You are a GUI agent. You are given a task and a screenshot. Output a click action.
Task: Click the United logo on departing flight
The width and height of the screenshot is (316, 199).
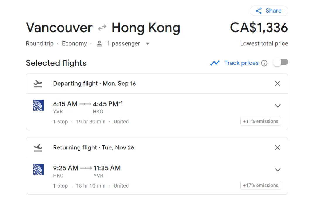tap(38, 105)
